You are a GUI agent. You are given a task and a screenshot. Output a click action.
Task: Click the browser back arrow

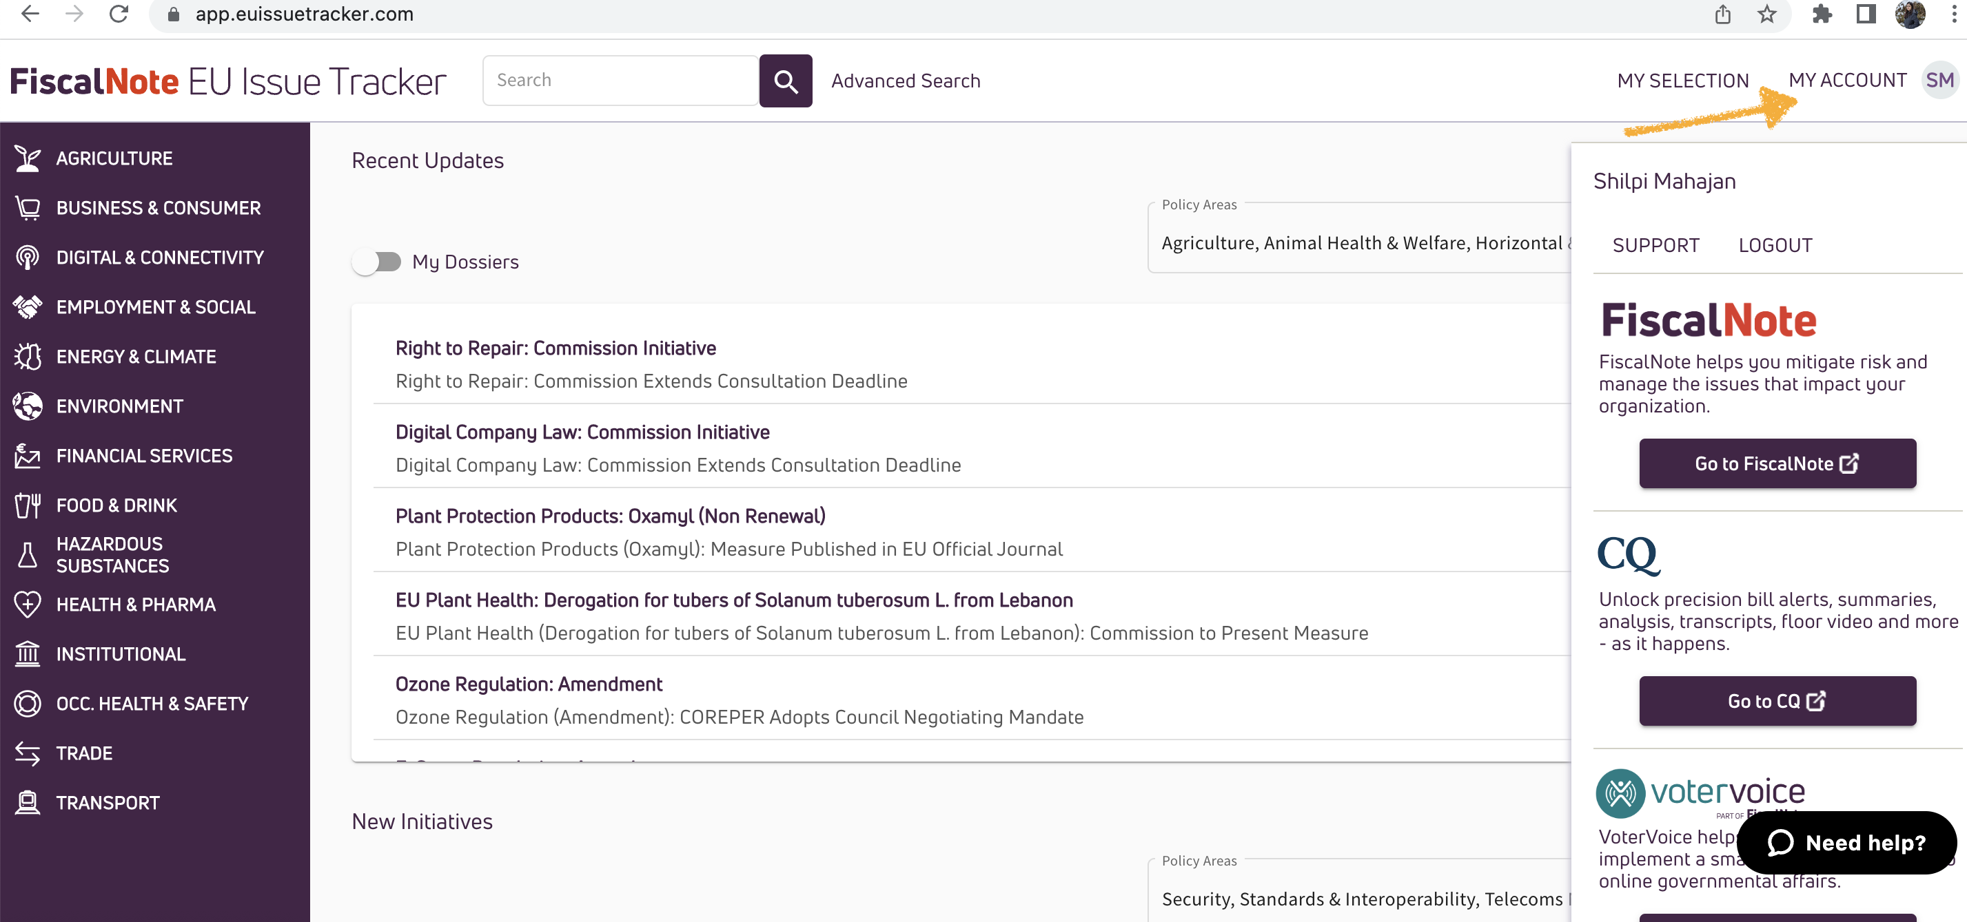pos(30,14)
